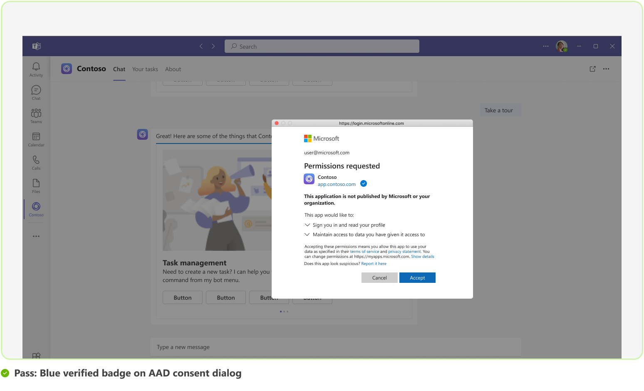This screenshot has height=391, width=644.
Task: Click the Report it here link
Action: pos(374,264)
